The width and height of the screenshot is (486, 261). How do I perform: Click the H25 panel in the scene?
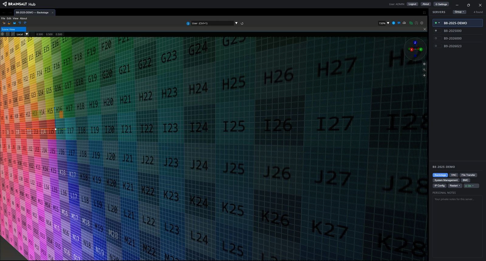(x=233, y=84)
